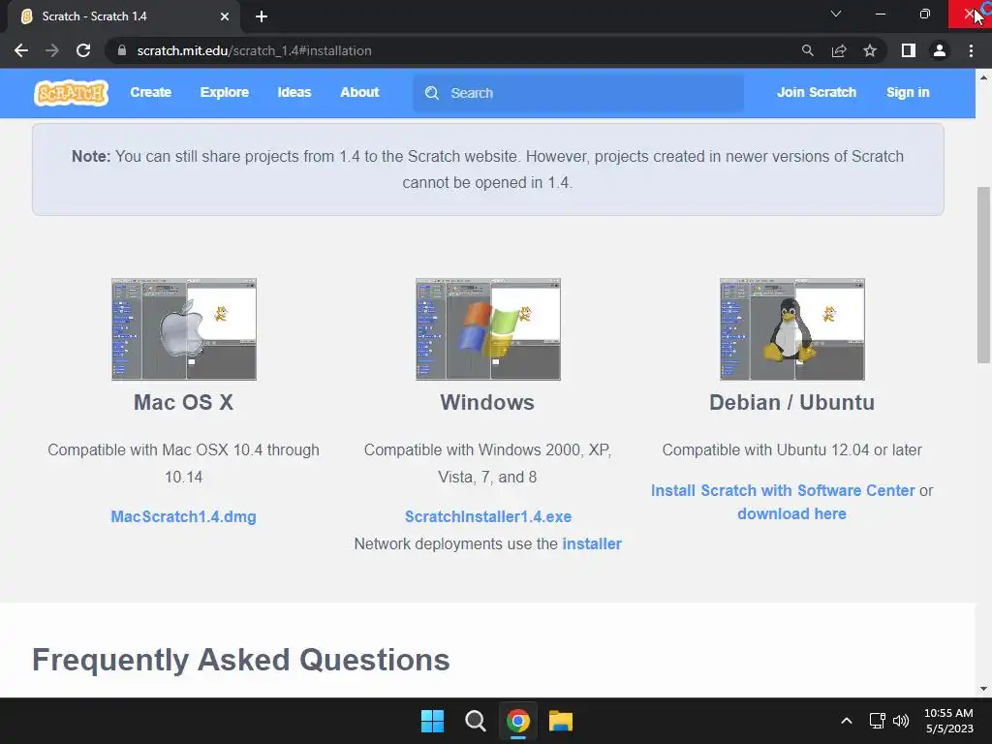Click the Windows heading

click(x=488, y=402)
